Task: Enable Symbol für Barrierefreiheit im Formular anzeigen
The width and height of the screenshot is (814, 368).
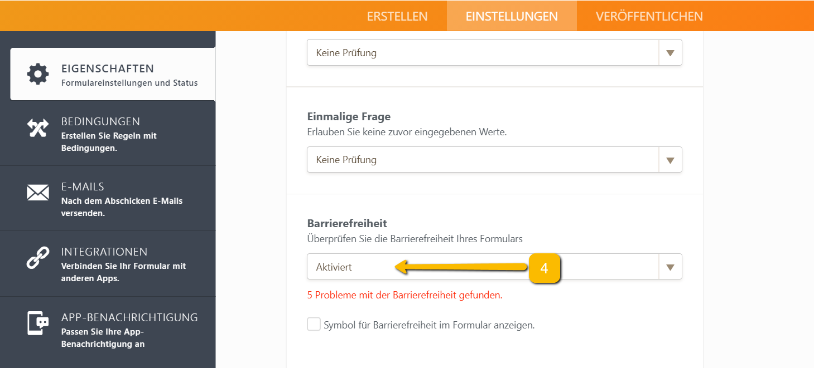Action: pyautogui.click(x=314, y=325)
